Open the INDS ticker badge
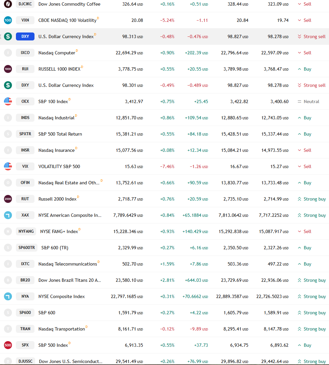329x365 pixels. tap(25, 118)
